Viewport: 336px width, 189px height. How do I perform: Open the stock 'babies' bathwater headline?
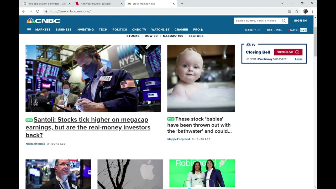(199, 125)
